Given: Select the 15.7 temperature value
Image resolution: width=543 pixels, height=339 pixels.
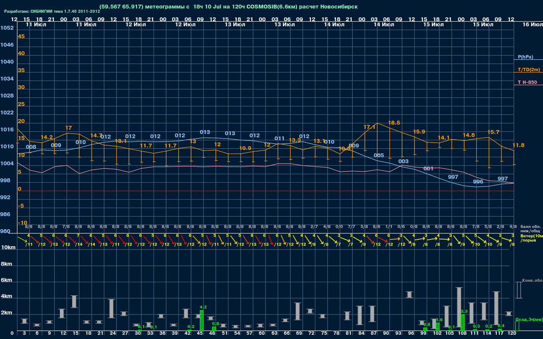Looking at the screenshot, I should click(493, 132).
